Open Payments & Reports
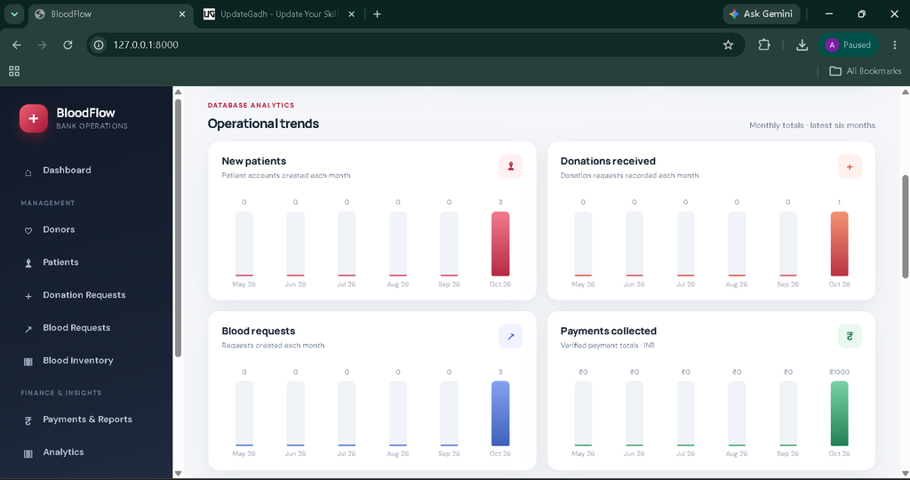 [x=86, y=420]
